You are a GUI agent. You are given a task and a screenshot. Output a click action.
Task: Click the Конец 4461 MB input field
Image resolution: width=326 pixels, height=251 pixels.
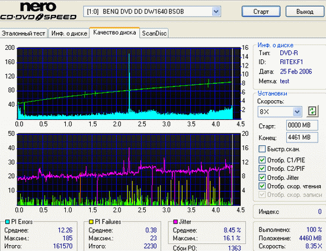coord(302,137)
